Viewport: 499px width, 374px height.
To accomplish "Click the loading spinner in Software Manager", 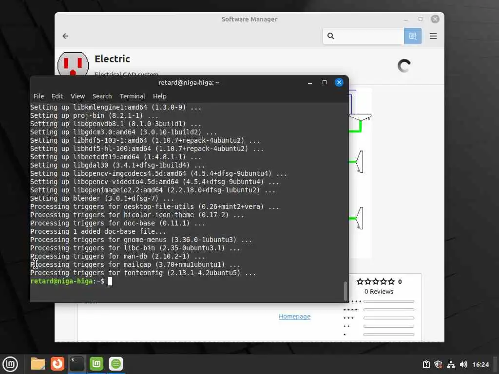I will pos(404,66).
